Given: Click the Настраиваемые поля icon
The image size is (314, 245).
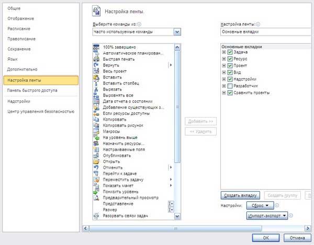Looking at the screenshot, I should coord(96,149).
